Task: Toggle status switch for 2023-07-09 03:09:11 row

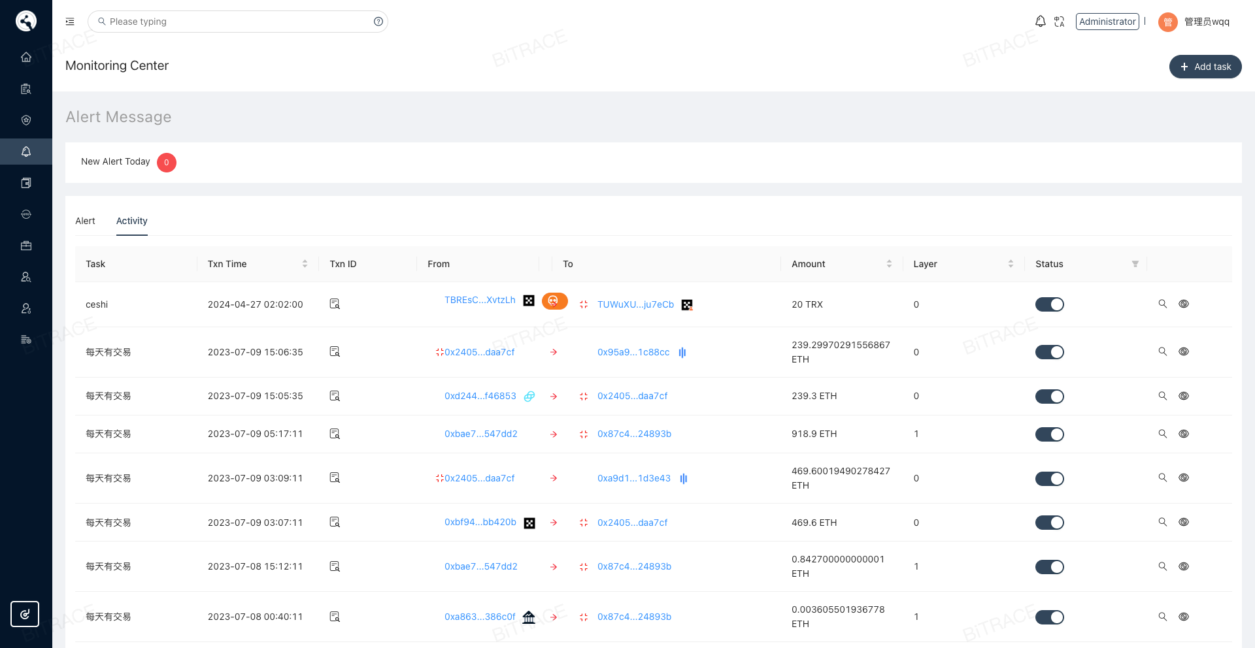Action: coord(1050,479)
